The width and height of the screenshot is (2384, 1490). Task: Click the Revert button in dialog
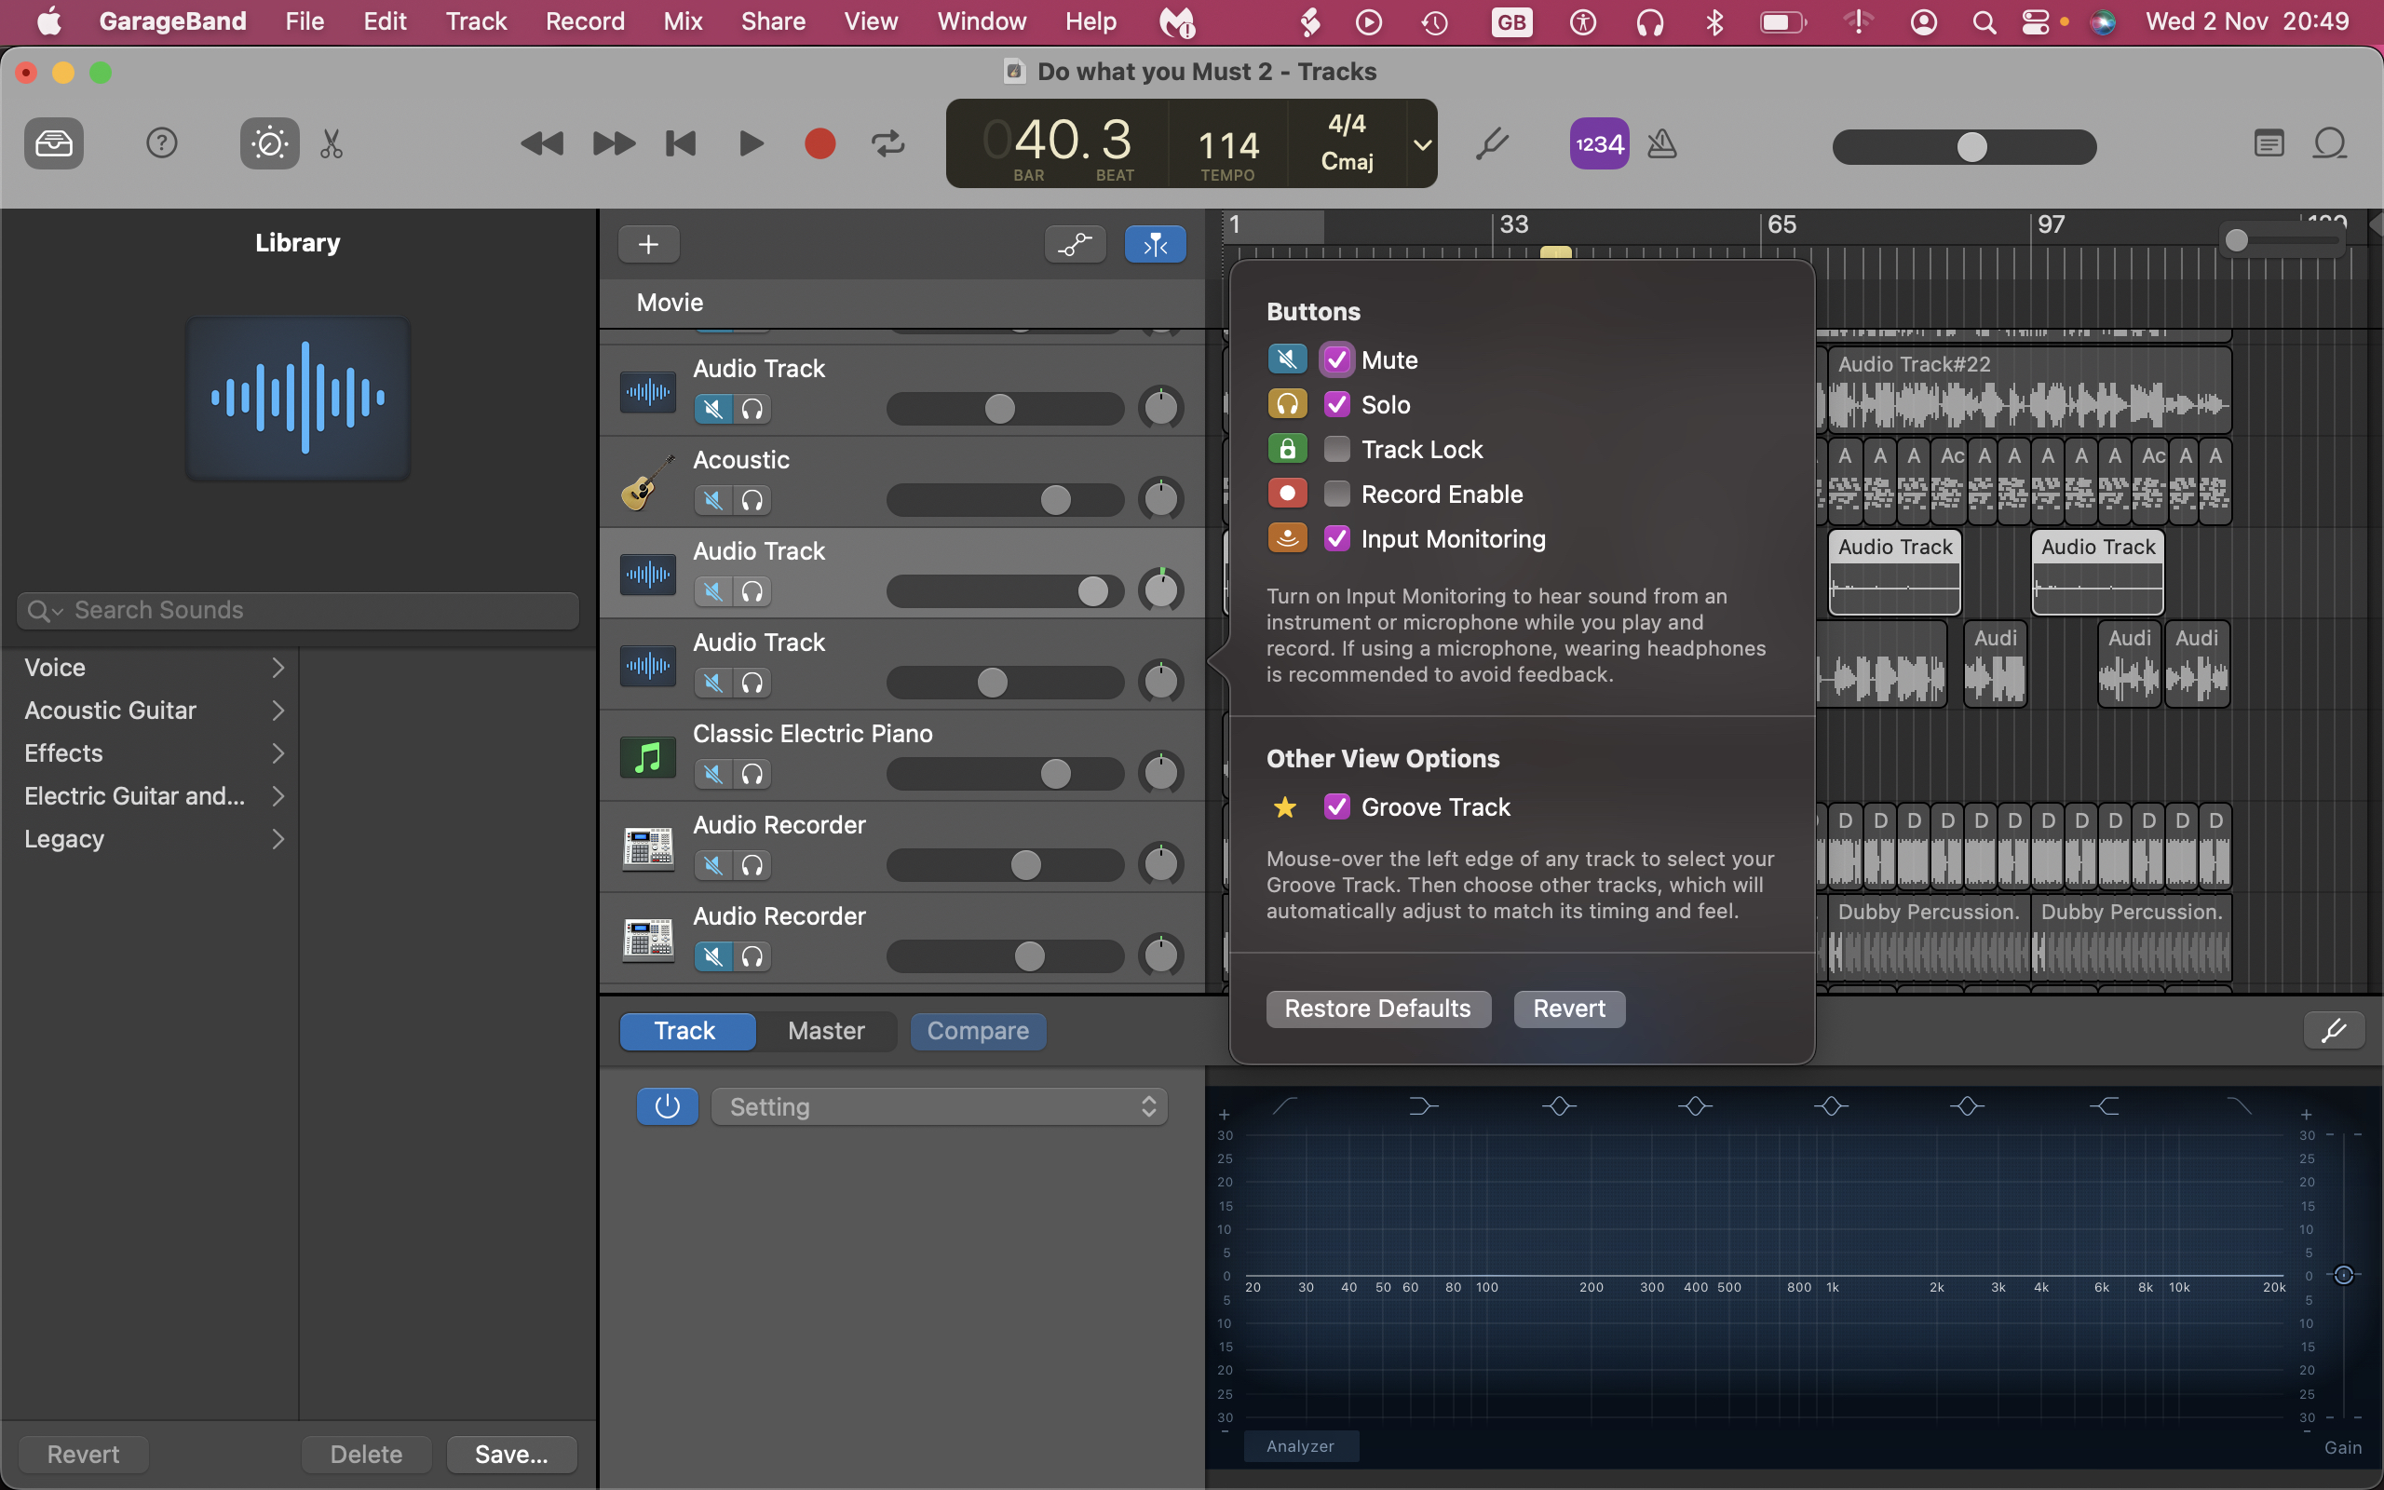point(1567,1008)
